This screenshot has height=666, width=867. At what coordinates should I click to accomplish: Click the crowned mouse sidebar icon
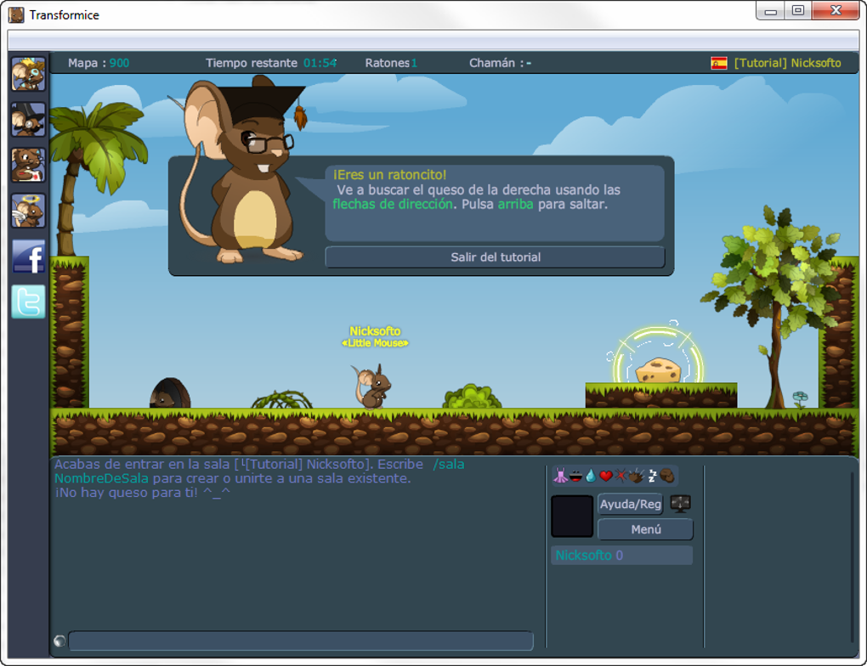[x=28, y=74]
